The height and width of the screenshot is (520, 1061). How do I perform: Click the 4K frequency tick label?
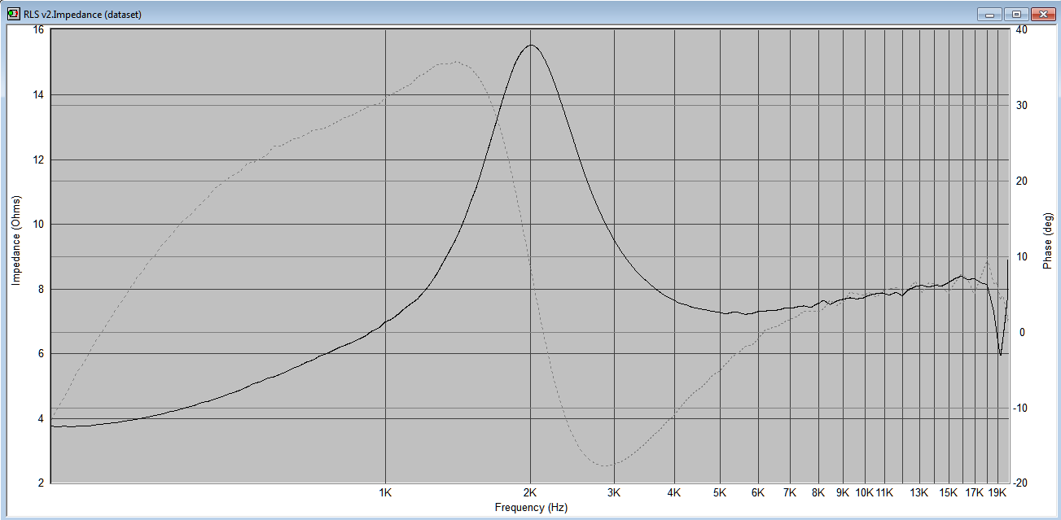(674, 492)
